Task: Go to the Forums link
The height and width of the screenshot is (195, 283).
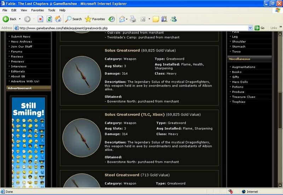Action: (17, 52)
